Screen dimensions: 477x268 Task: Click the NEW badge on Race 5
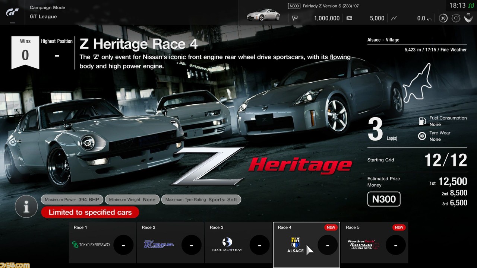pyautogui.click(x=399, y=227)
